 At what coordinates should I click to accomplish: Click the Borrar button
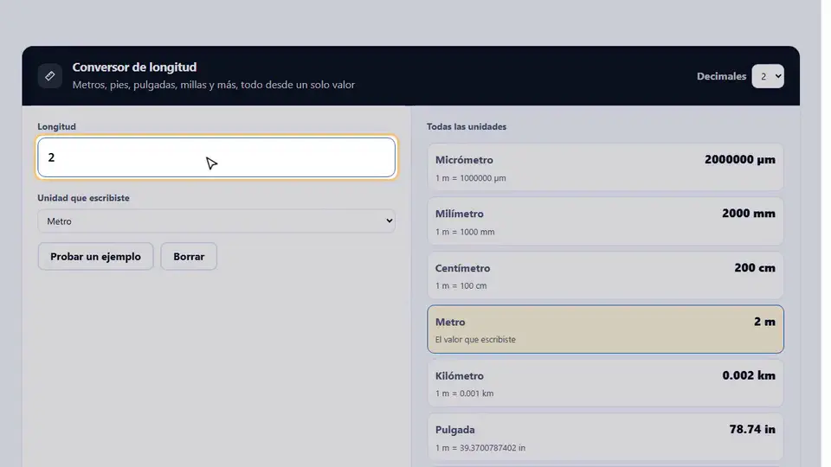coord(189,256)
